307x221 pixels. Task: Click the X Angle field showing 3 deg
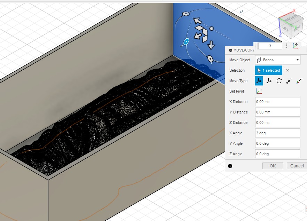point(277,133)
